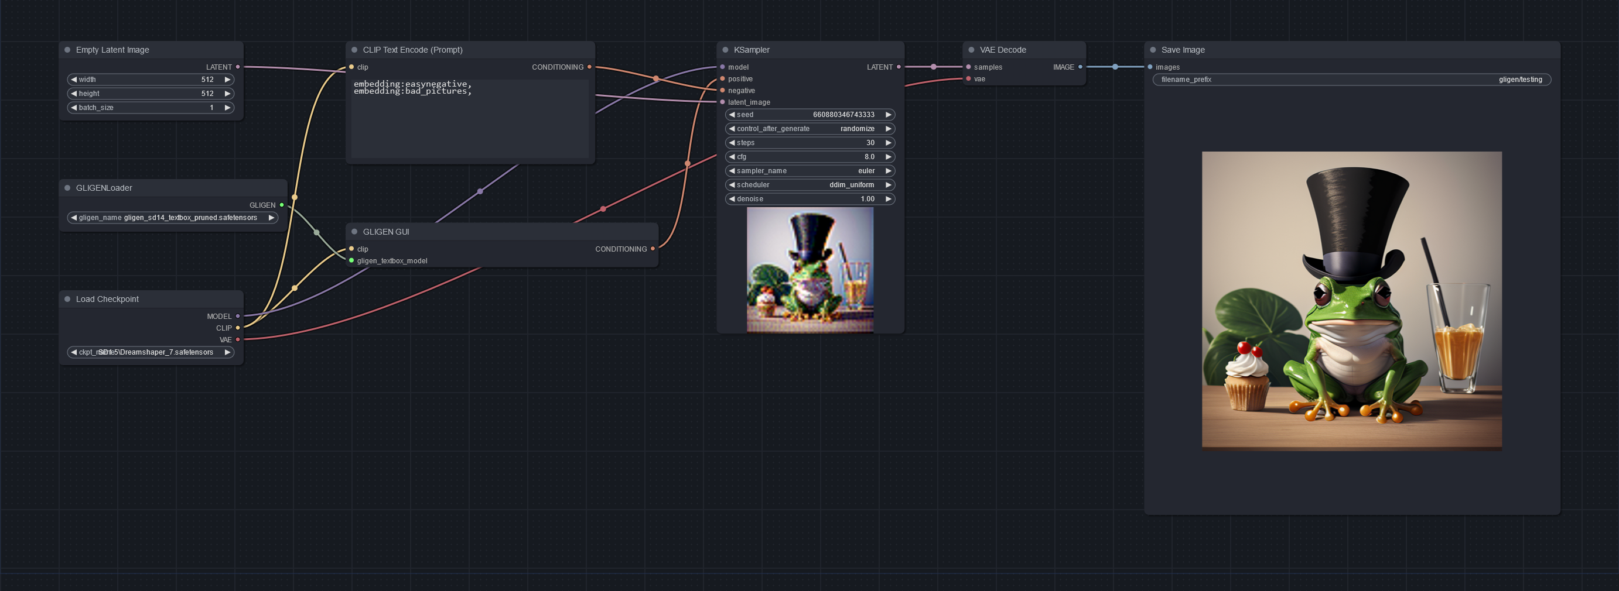Select the GLIGEN GUI node title
This screenshot has height=591, width=1619.
point(386,232)
